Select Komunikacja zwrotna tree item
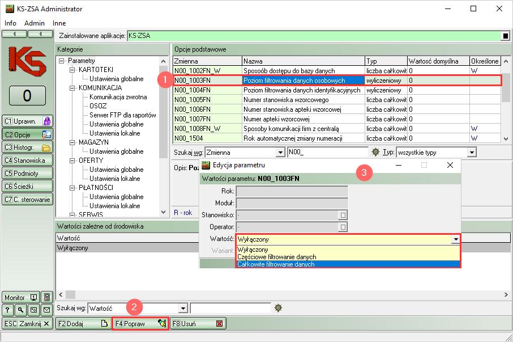Image resolution: width=513 pixels, height=342 pixels. pos(118,97)
